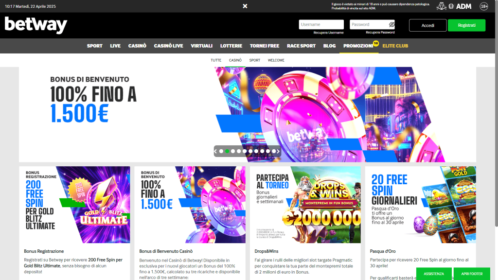Click the Registrati button
The height and width of the screenshot is (280, 498).
[466, 24]
